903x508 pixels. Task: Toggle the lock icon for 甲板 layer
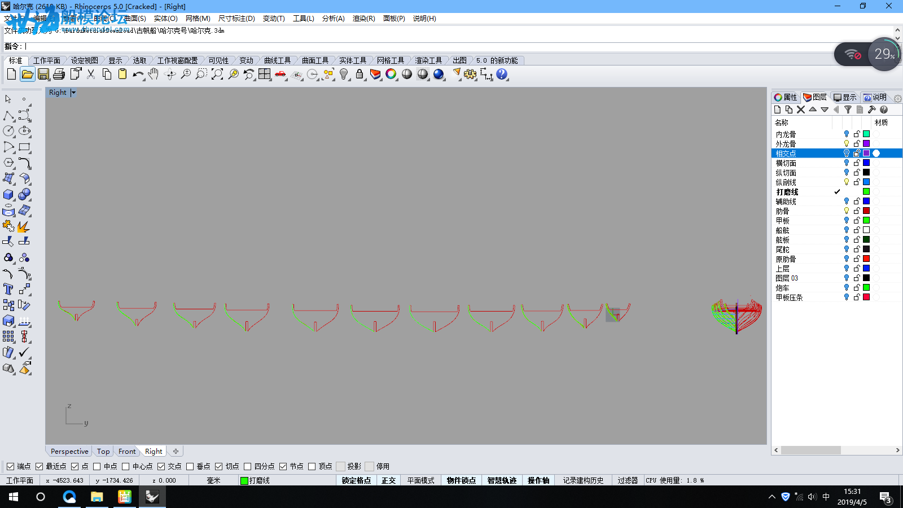pyautogui.click(x=857, y=221)
